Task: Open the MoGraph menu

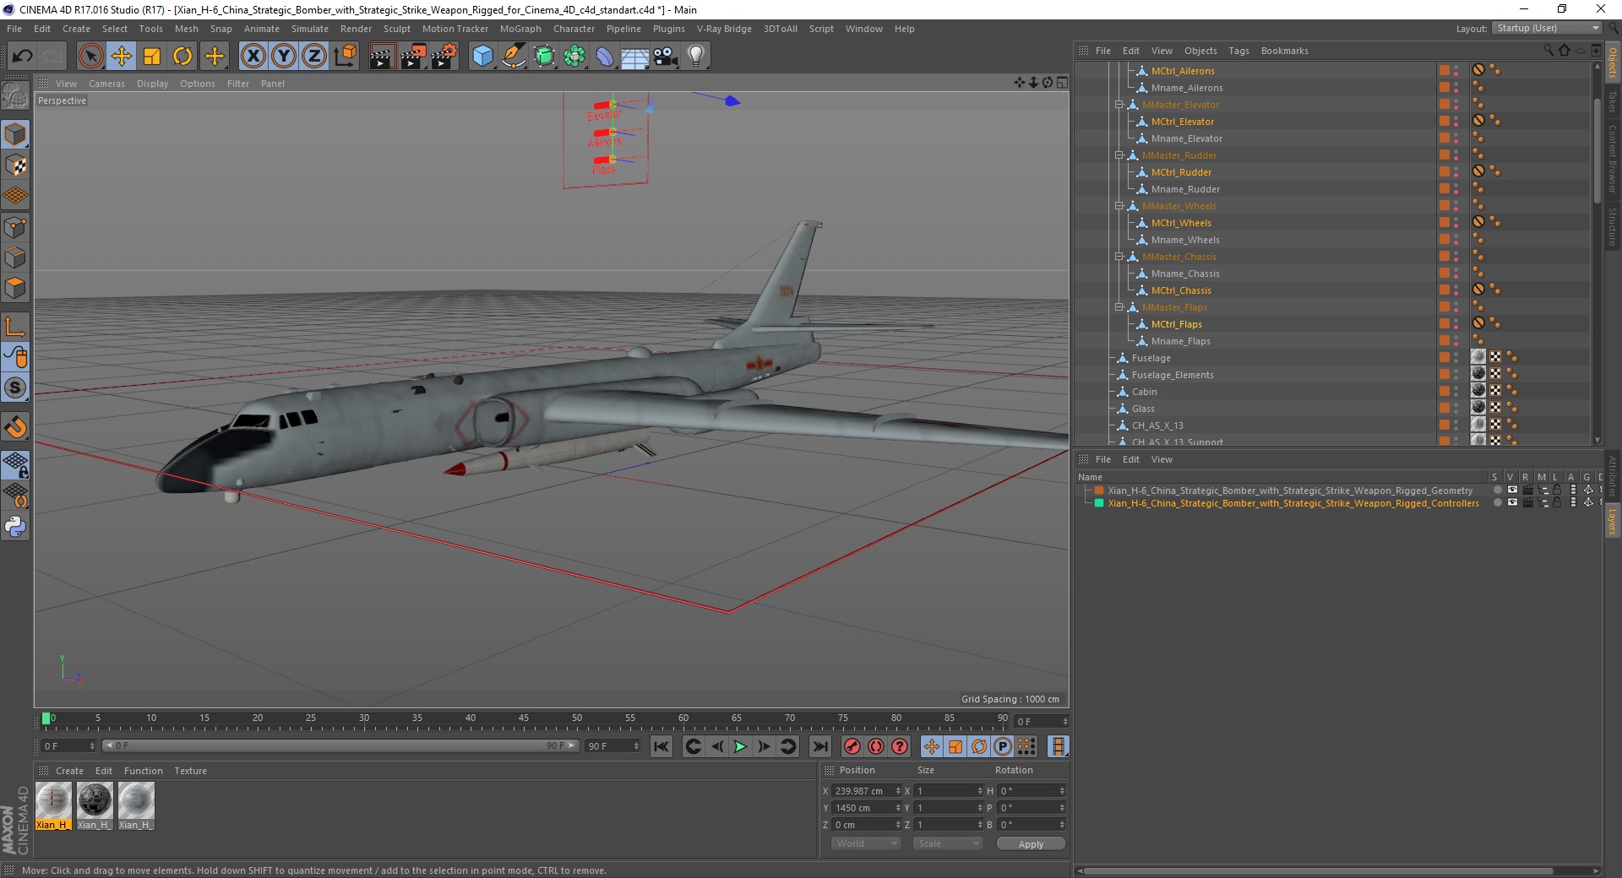Action: (x=520, y=29)
